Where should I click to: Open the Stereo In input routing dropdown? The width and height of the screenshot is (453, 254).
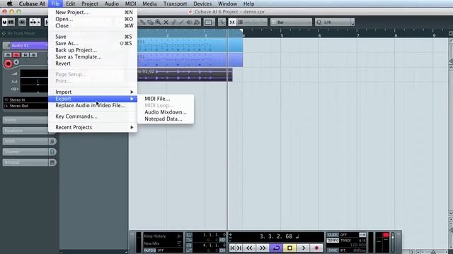coord(25,99)
